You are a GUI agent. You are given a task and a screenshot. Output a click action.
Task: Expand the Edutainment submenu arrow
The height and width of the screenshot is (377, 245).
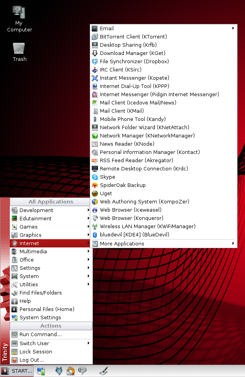[x=89, y=218]
